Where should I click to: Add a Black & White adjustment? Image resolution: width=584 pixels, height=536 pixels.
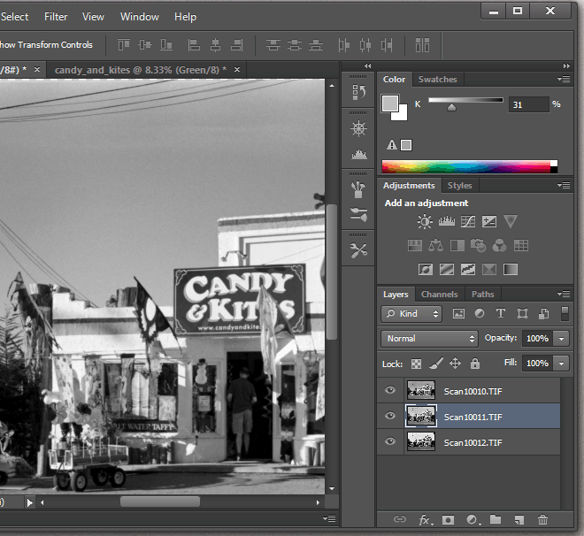pyautogui.click(x=457, y=245)
